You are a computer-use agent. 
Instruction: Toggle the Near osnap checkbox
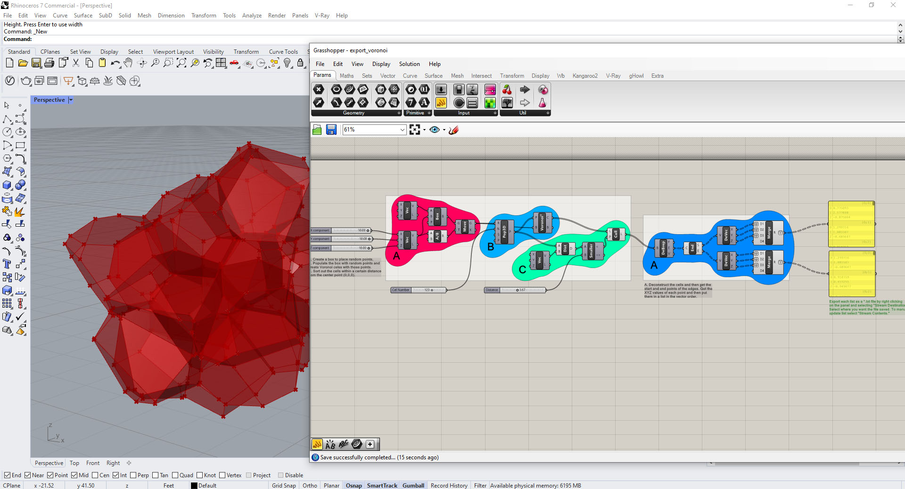(x=28, y=475)
